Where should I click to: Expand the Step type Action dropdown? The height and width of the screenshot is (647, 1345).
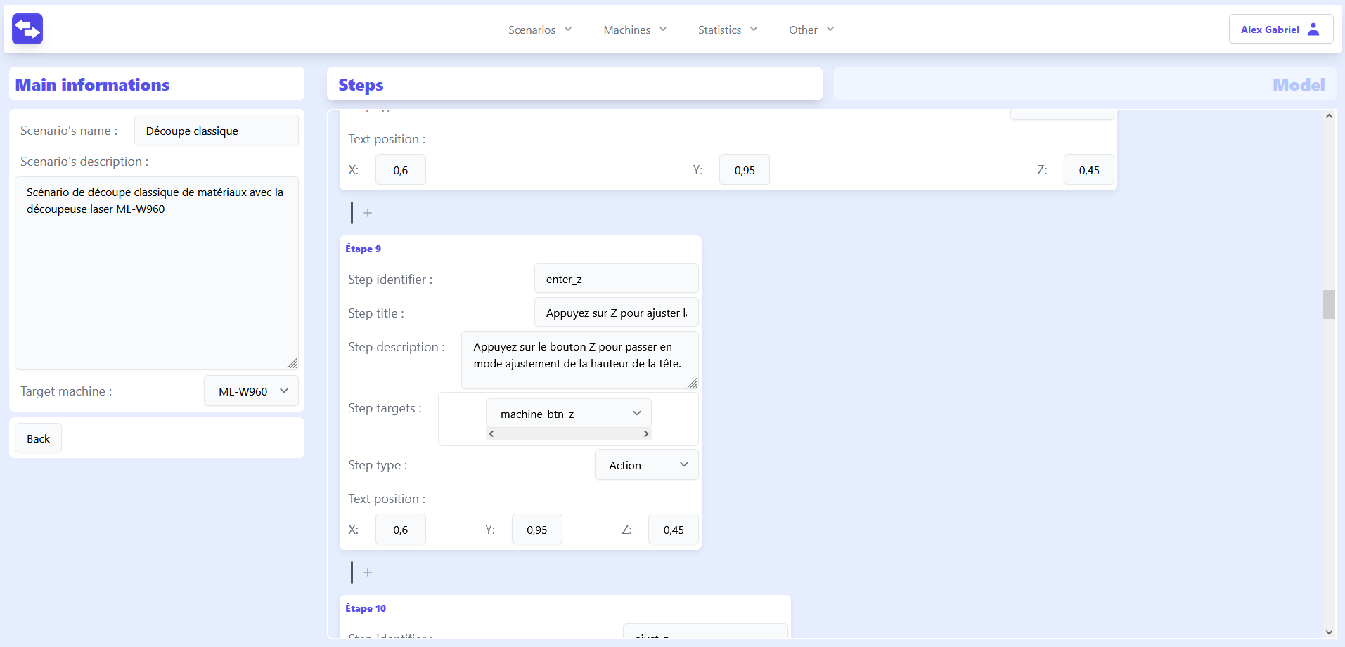pyautogui.click(x=646, y=465)
